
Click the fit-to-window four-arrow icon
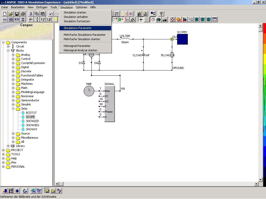pos(11,19)
